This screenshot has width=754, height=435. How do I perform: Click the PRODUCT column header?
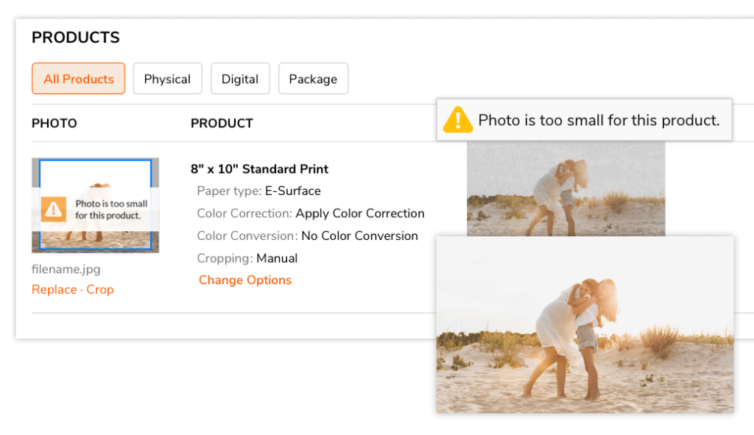click(222, 124)
